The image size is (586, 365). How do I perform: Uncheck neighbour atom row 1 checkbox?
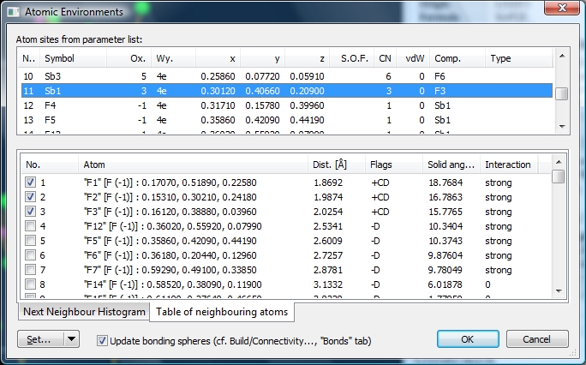(31, 182)
